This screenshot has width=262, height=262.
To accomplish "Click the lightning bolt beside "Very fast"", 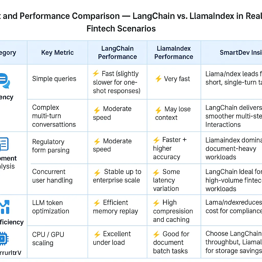I will click(x=158, y=79).
